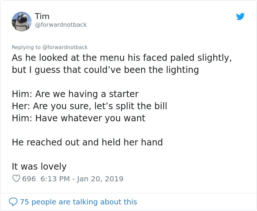Click @forwardnotback in the "Replying to" line
This screenshot has height=211, width=257.
[65, 47]
